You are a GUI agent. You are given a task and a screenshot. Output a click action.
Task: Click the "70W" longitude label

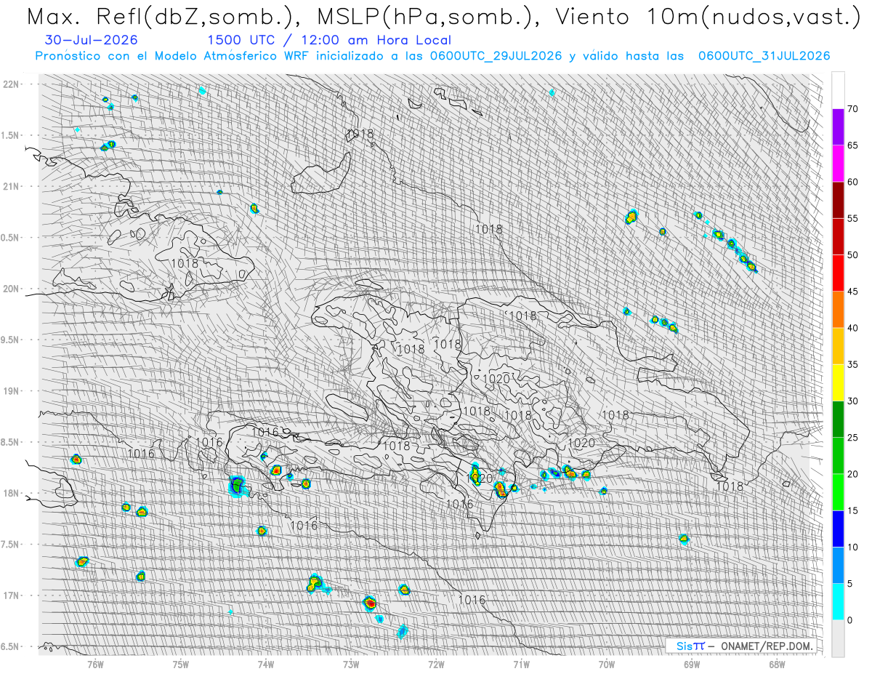point(607,664)
